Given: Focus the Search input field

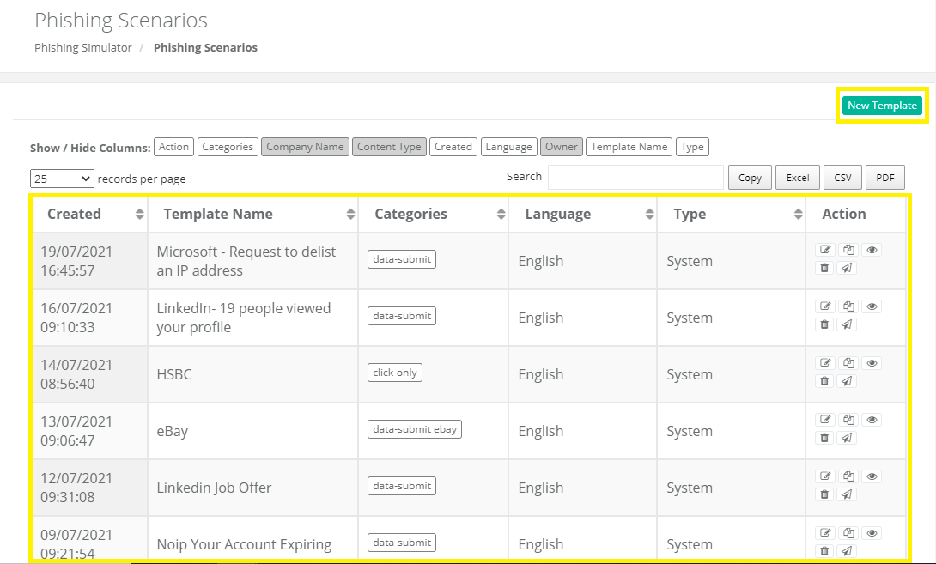Looking at the screenshot, I should coord(635,177).
